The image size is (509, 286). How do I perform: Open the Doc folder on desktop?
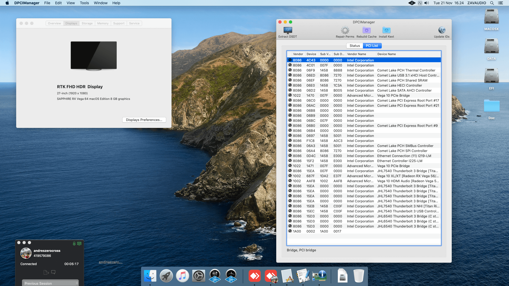pos(492,109)
